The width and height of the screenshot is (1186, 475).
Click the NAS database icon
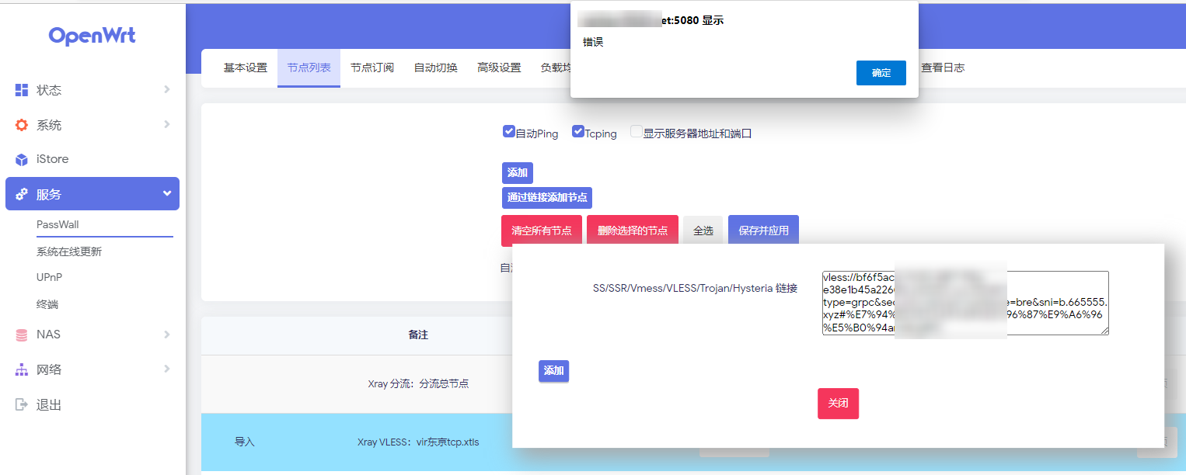click(22, 335)
